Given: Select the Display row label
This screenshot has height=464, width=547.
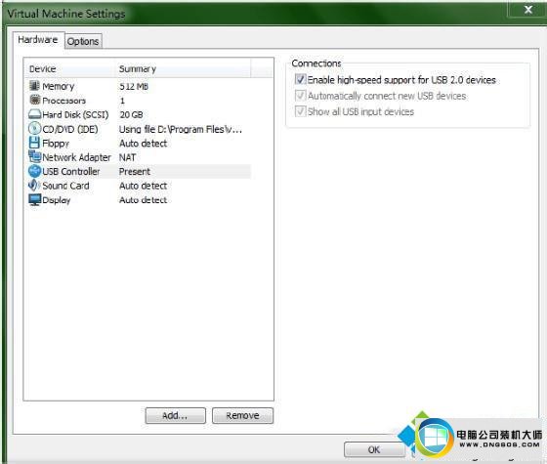Looking at the screenshot, I should [x=57, y=200].
